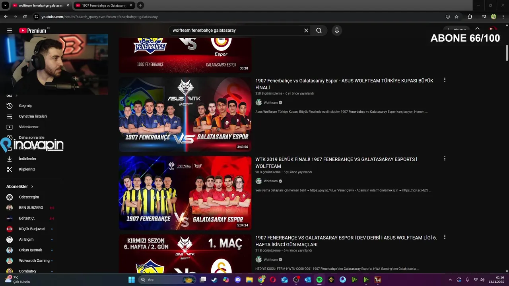Clear the search query with the X
The height and width of the screenshot is (286, 509).
[306, 31]
